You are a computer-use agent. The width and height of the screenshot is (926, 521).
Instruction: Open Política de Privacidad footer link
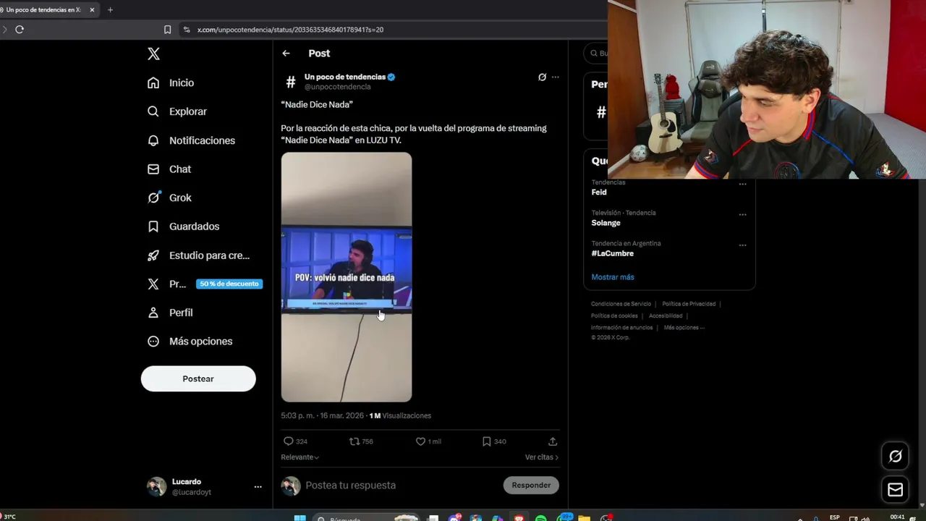point(689,304)
